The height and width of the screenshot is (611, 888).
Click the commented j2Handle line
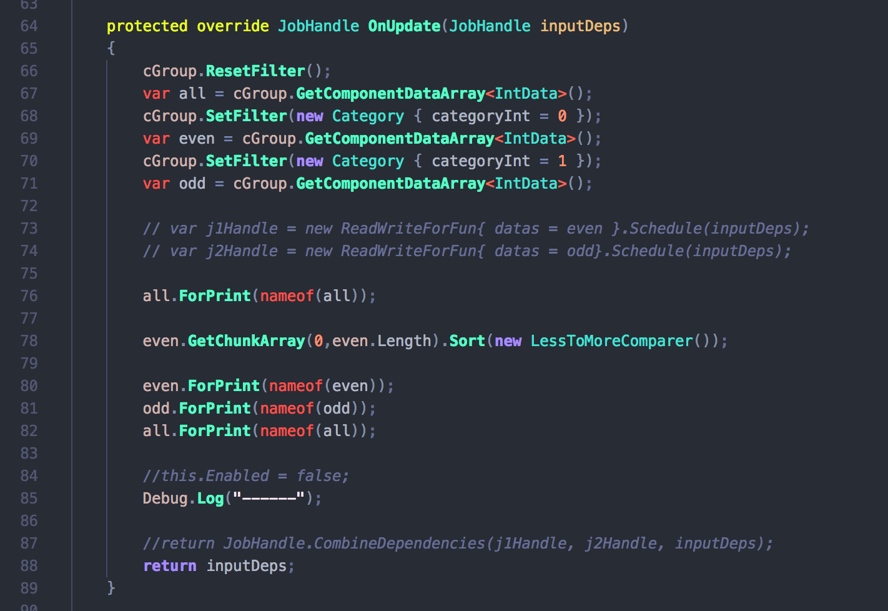tap(466, 251)
